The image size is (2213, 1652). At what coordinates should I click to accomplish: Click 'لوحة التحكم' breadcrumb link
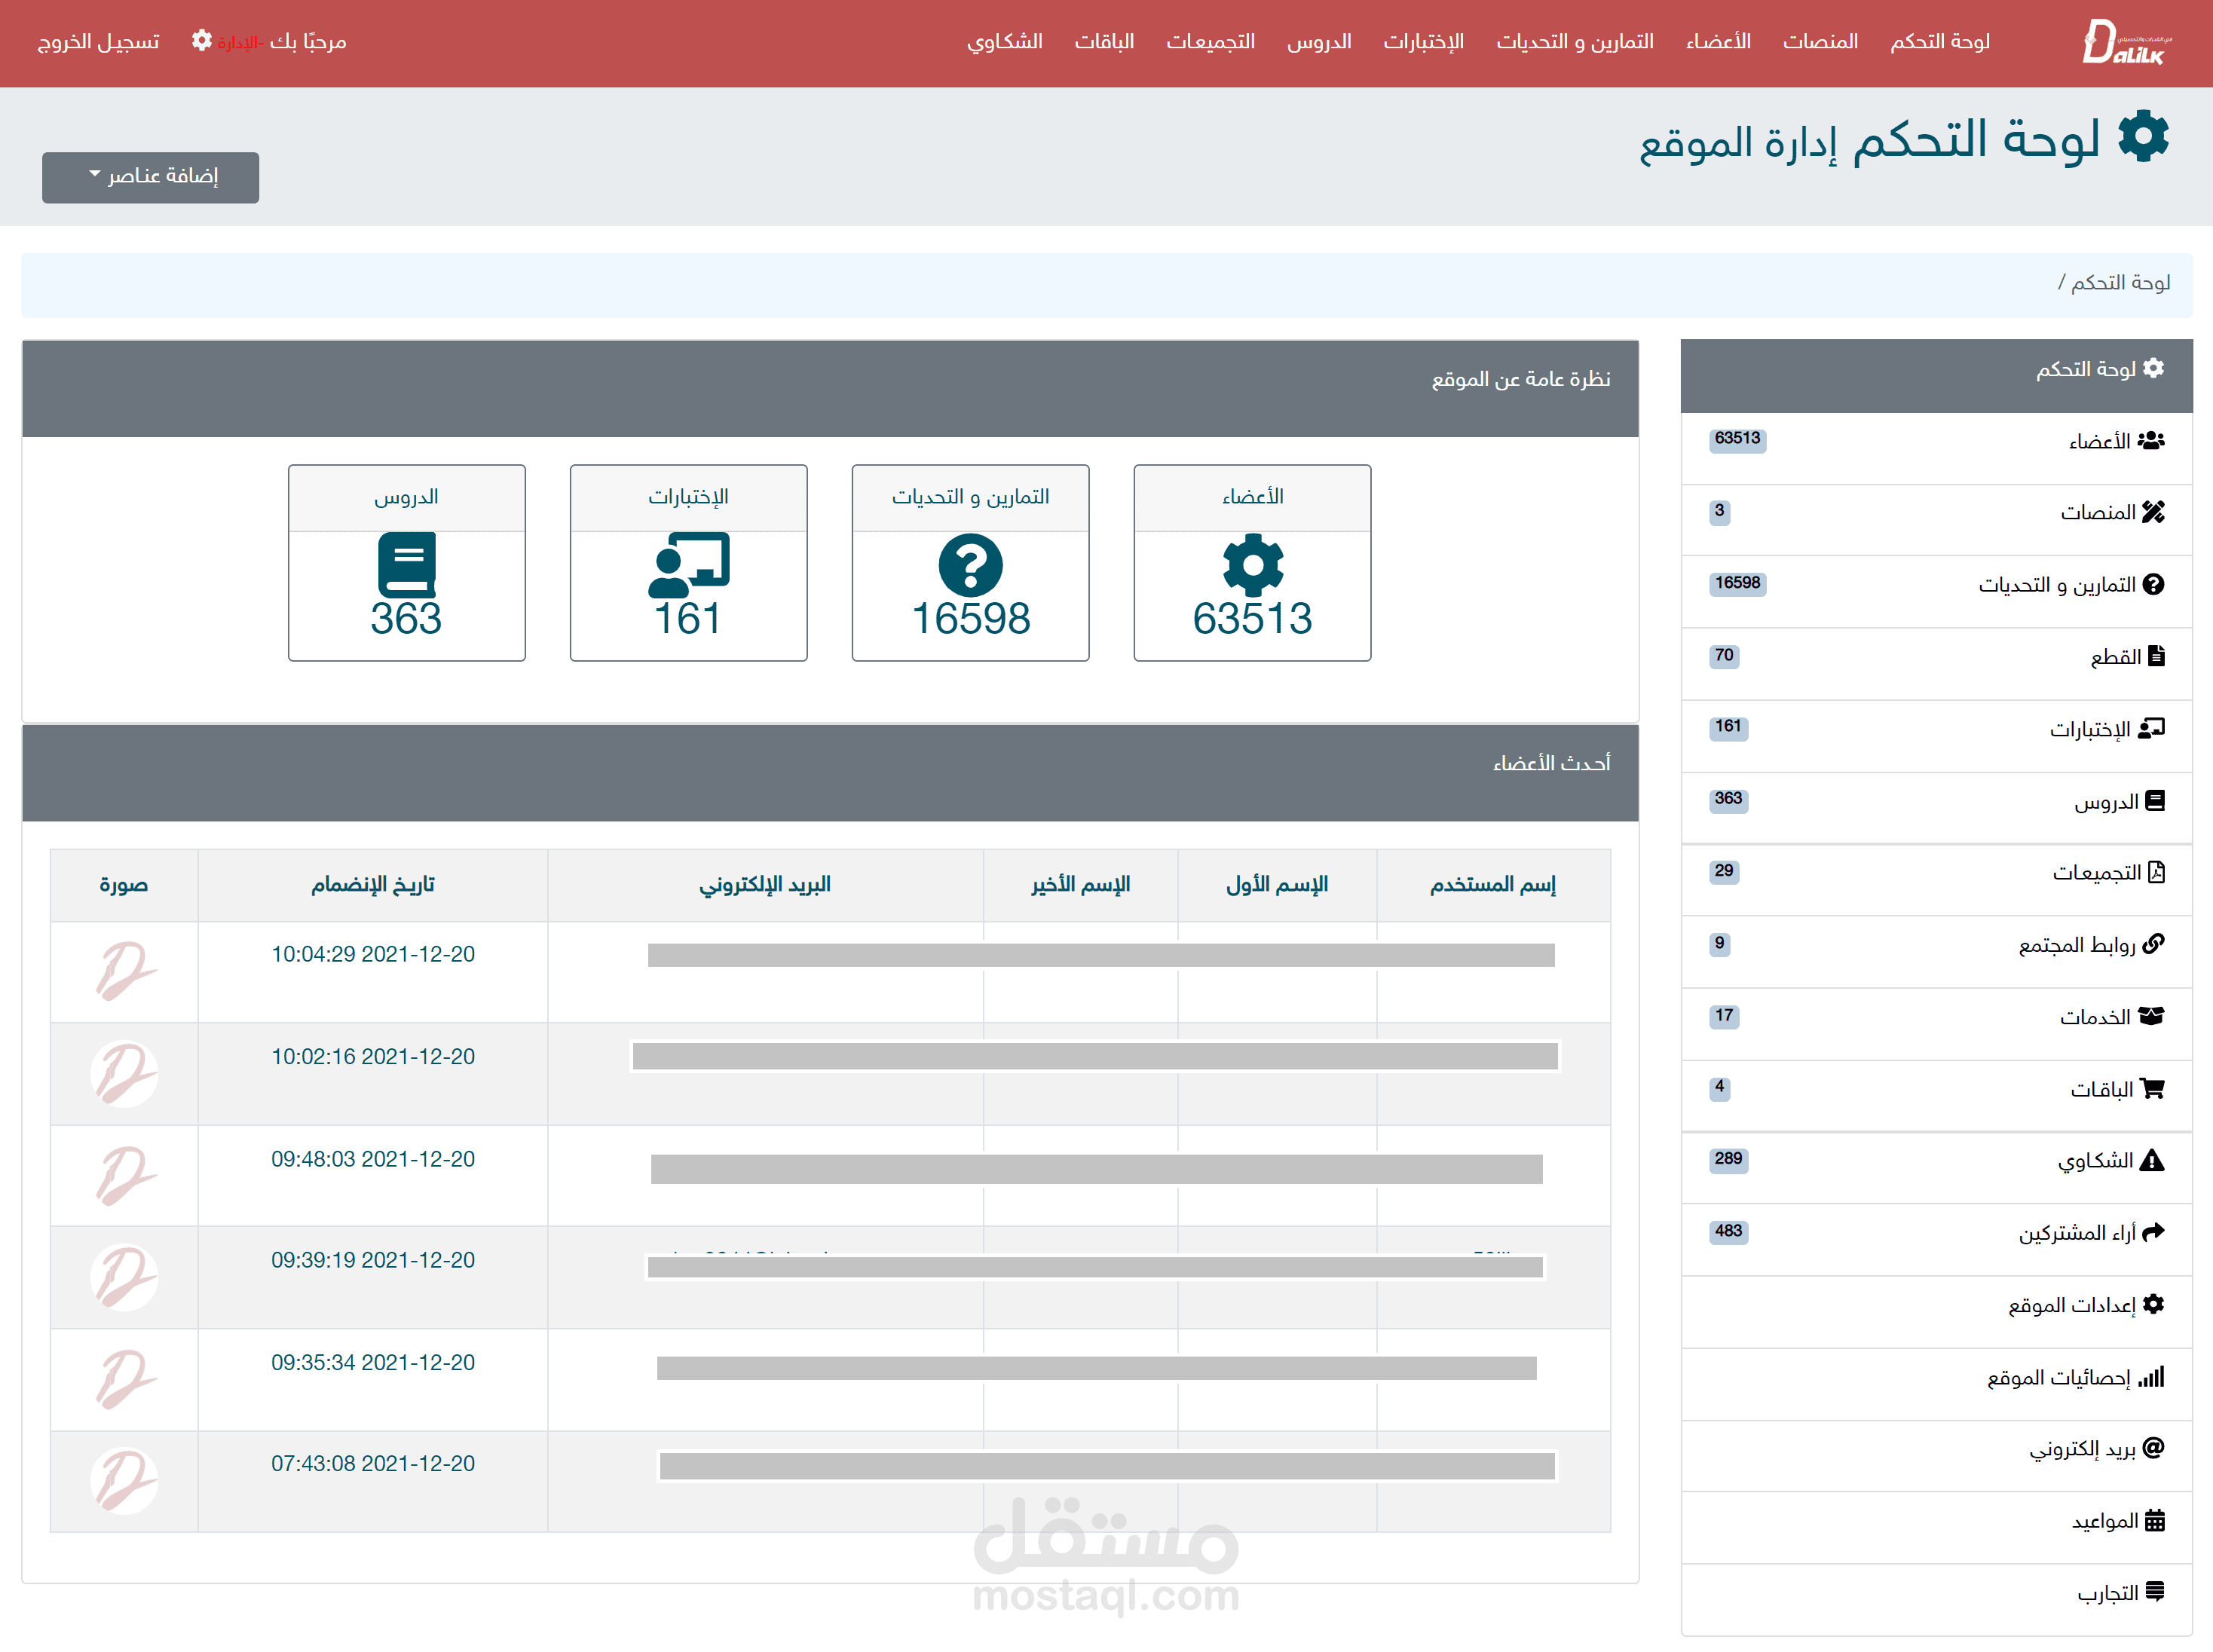2120,283
